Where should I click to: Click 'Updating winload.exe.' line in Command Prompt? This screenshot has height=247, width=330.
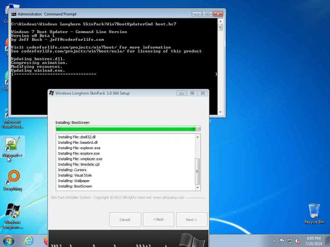tap(38, 70)
